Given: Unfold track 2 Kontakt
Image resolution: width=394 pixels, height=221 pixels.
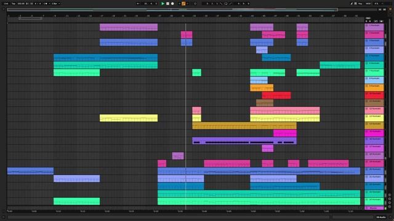Looking at the screenshot, I should [x=367, y=33].
